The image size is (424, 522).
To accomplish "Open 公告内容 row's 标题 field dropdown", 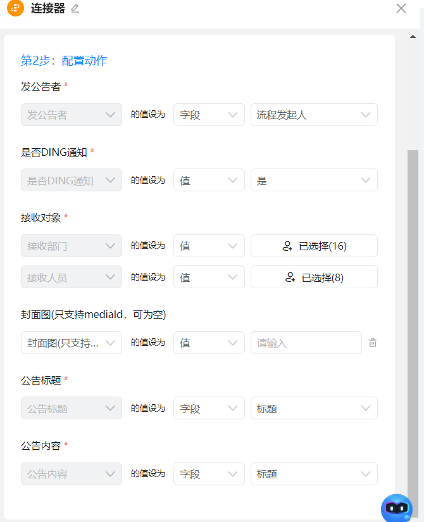I will (x=314, y=474).
